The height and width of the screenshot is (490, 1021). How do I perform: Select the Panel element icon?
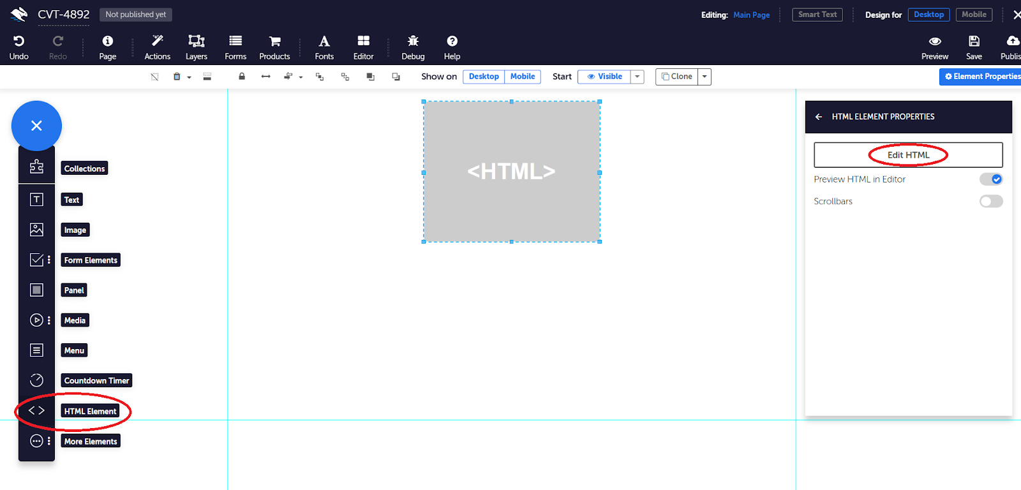click(x=36, y=290)
